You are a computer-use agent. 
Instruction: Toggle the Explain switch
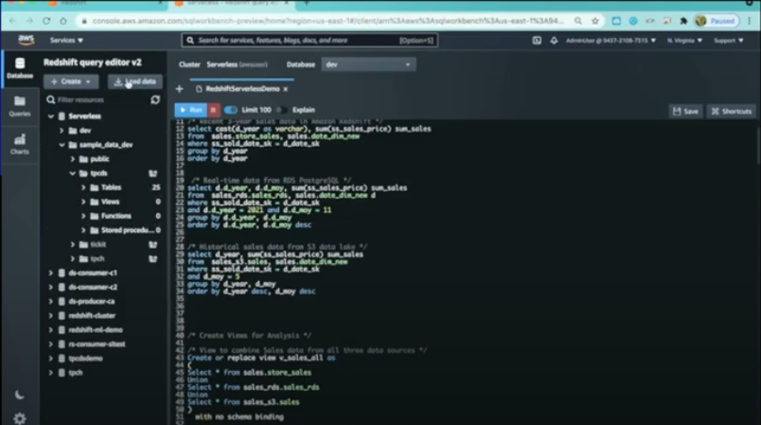[281, 110]
